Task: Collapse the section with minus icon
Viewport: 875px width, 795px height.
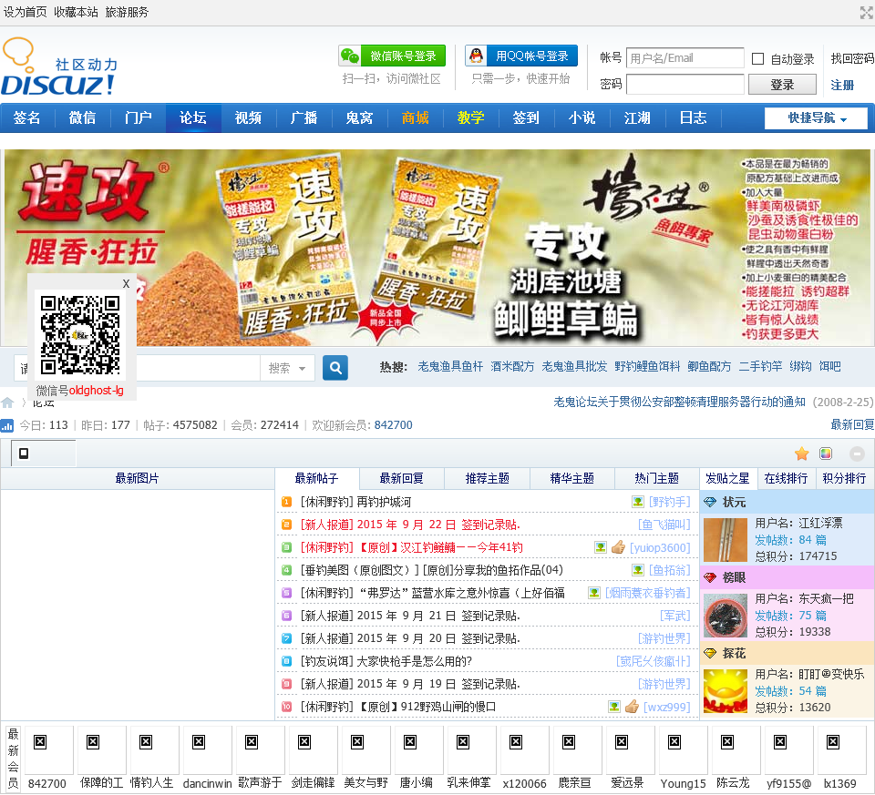Action: 857,454
